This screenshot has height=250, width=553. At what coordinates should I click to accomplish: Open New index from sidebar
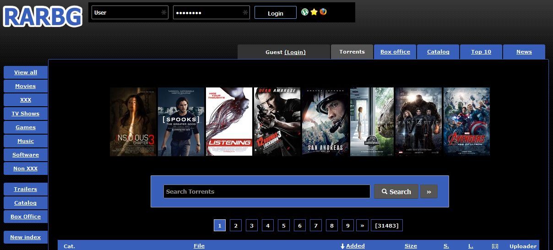point(26,237)
